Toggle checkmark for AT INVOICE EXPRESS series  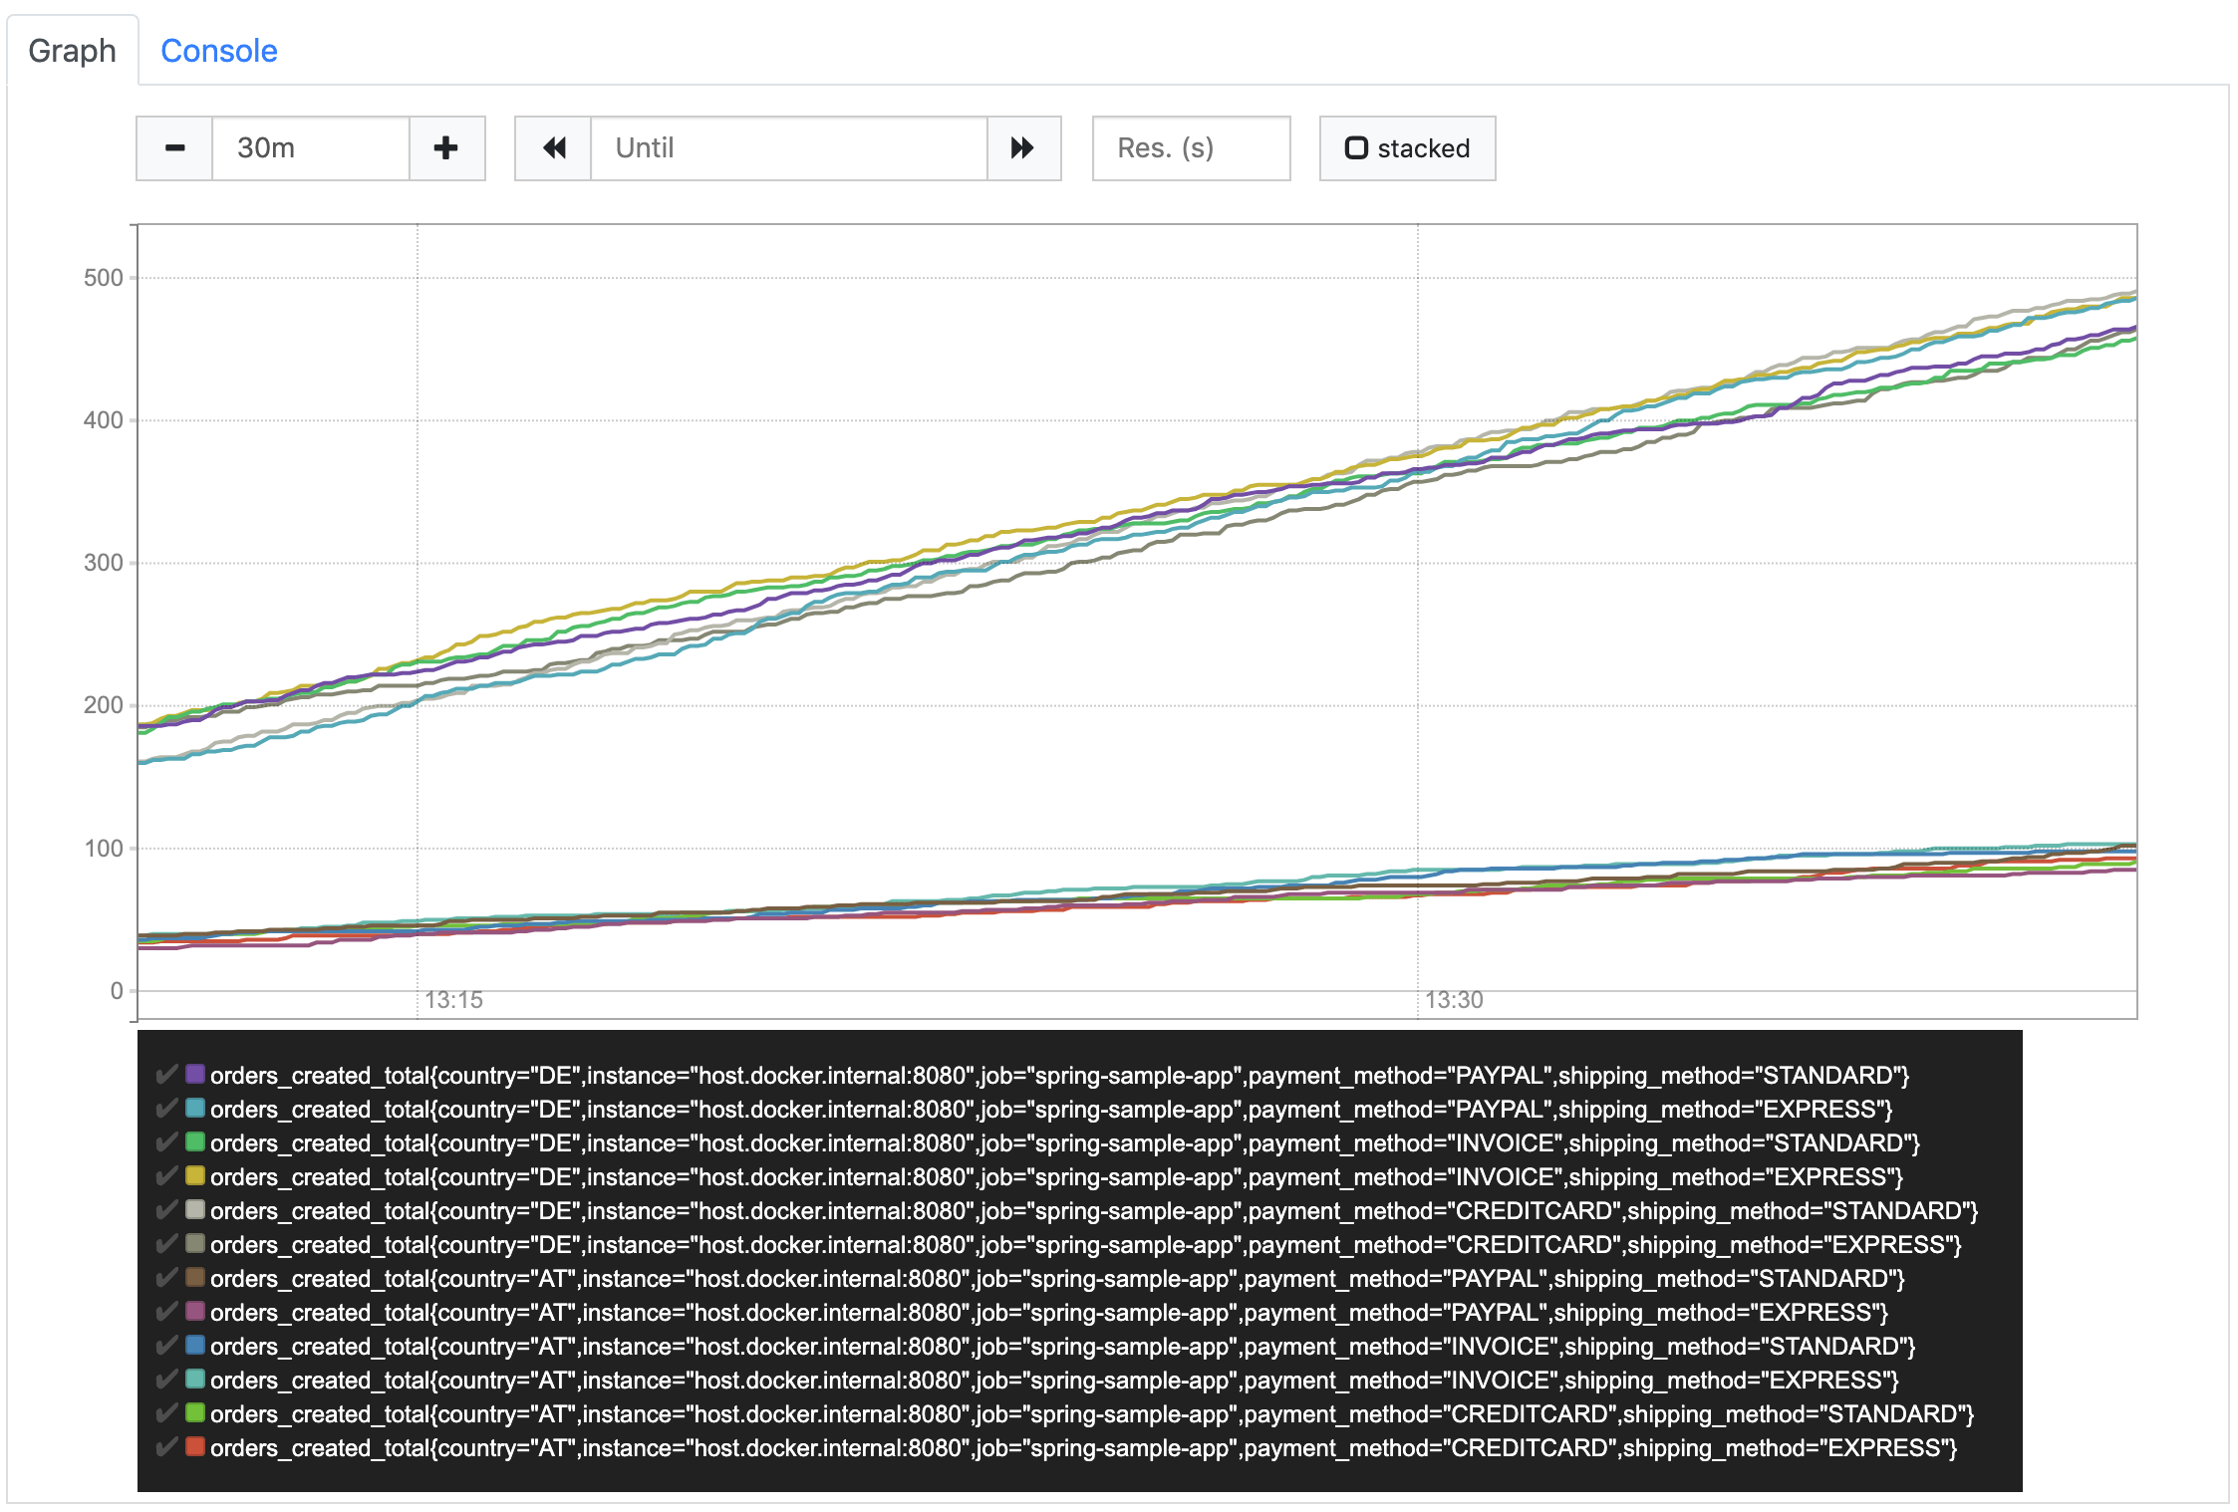pos(166,1379)
